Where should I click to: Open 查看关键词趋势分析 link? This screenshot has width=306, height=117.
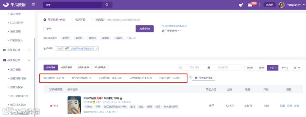(x=84, y=48)
